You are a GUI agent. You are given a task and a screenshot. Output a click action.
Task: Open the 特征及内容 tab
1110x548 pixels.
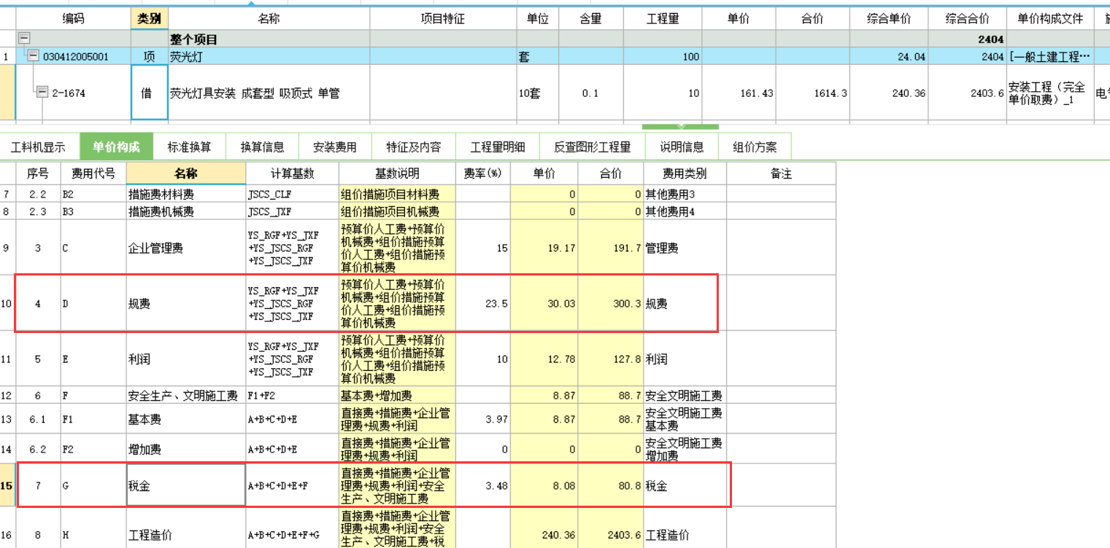pyautogui.click(x=414, y=146)
